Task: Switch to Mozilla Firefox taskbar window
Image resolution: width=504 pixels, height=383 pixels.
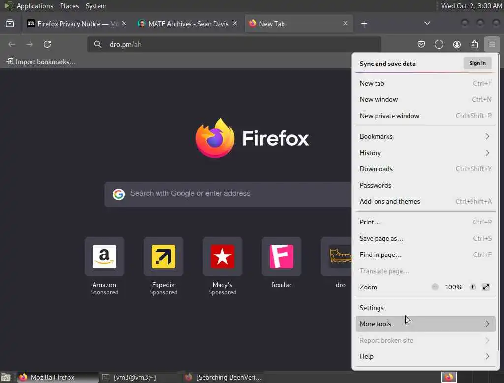Action: click(x=58, y=377)
